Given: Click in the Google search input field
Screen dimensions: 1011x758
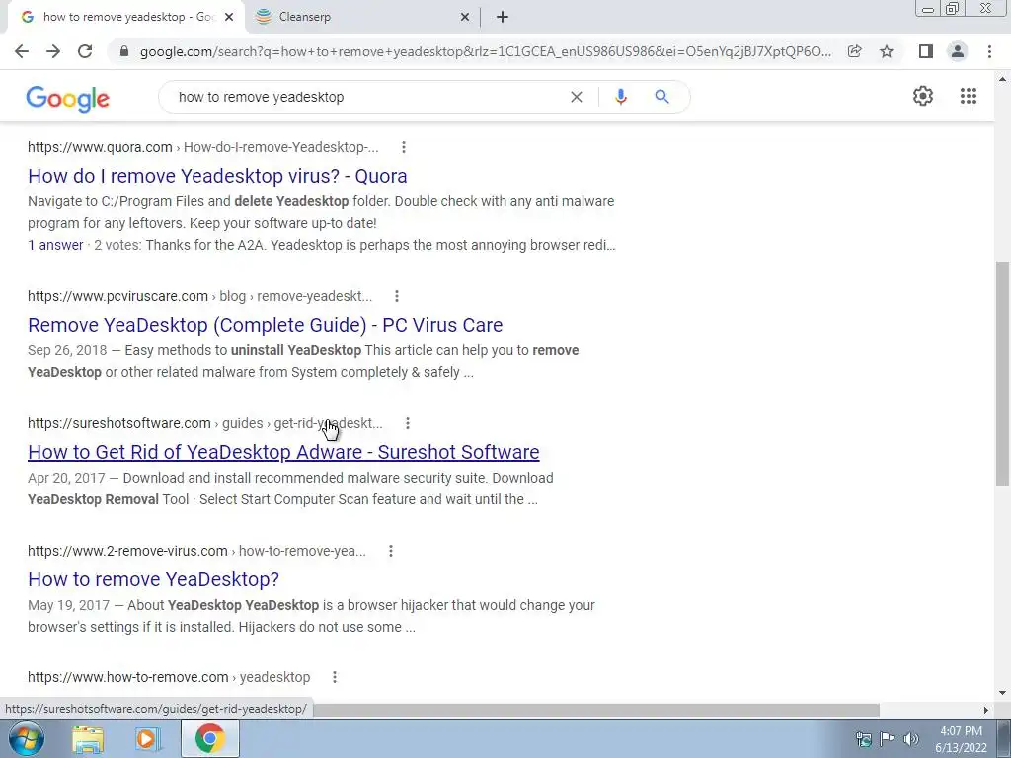Looking at the screenshot, I should [367, 97].
